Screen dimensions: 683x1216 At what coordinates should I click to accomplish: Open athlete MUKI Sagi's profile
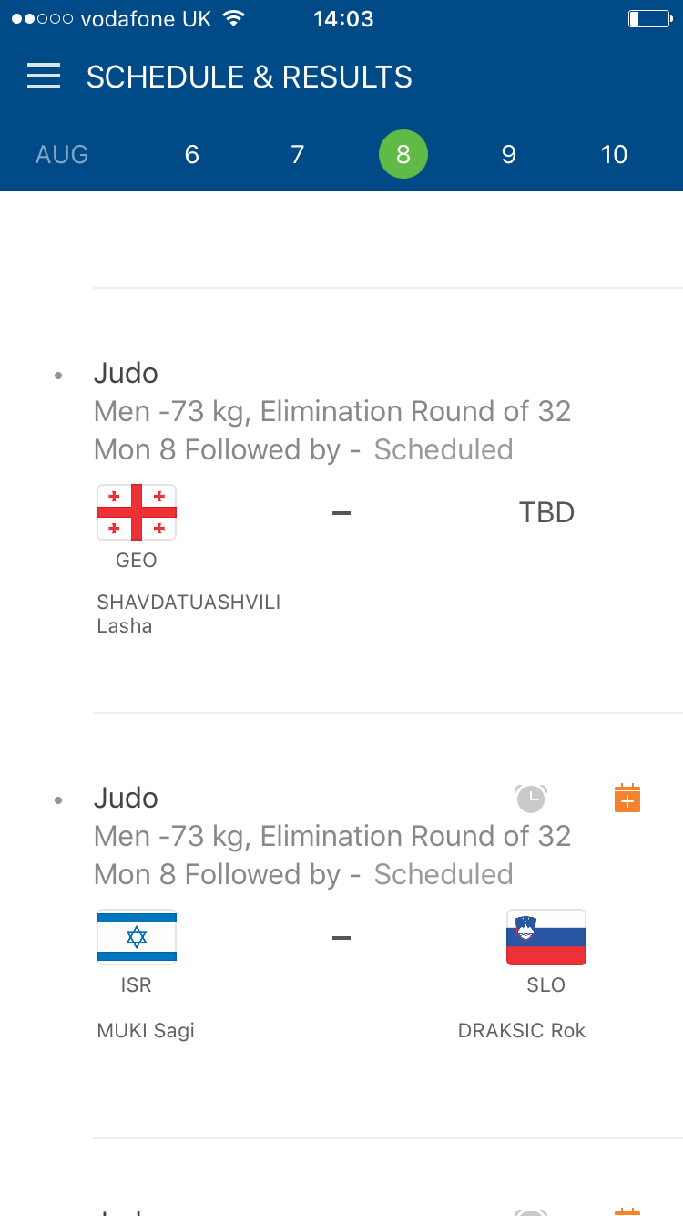tap(146, 1031)
